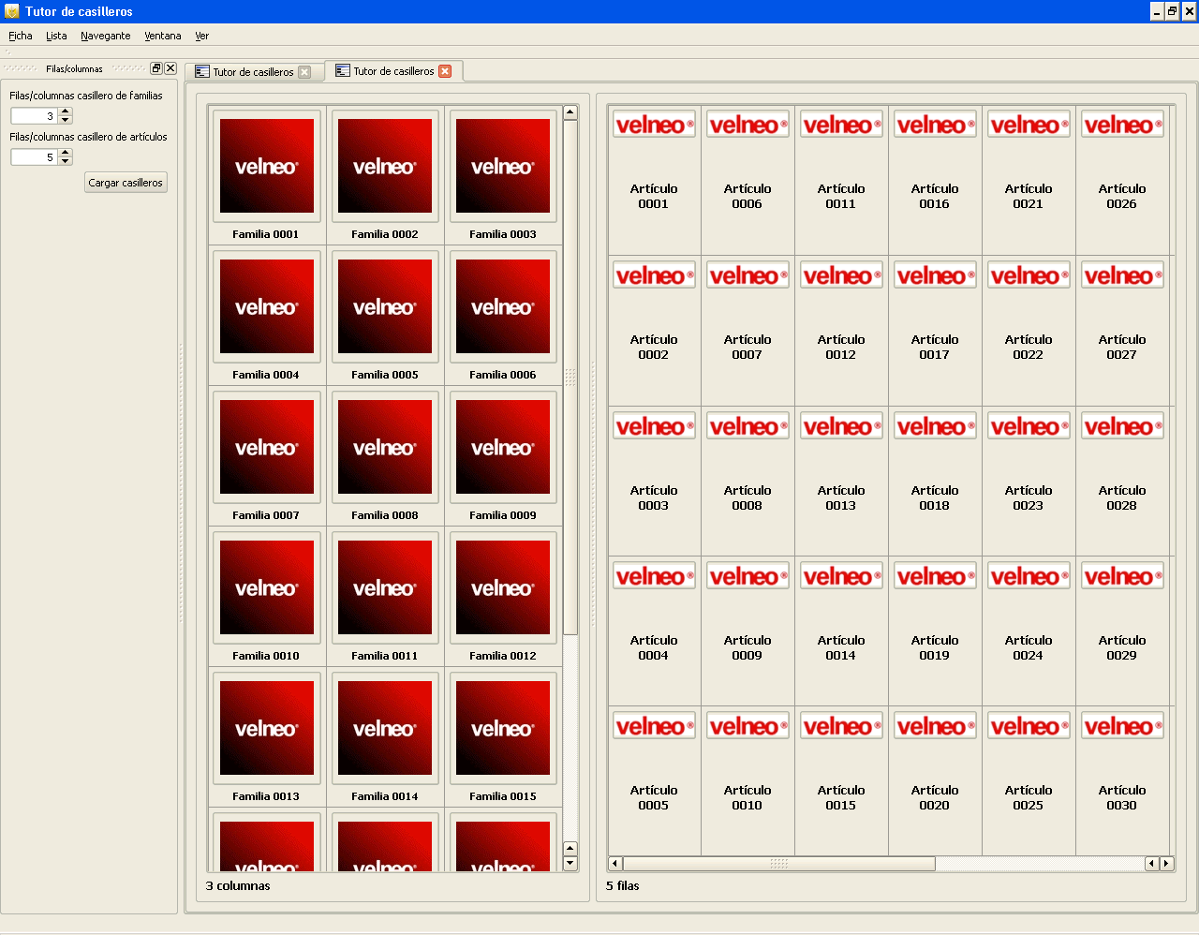Select the Artículo 0021 cell
This screenshot has height=935, width=1199.
1029,180
